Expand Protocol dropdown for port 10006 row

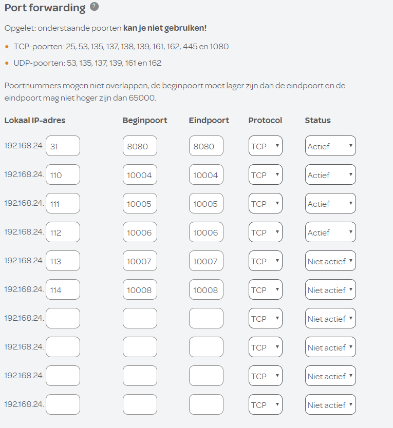[x=265, y=232]
